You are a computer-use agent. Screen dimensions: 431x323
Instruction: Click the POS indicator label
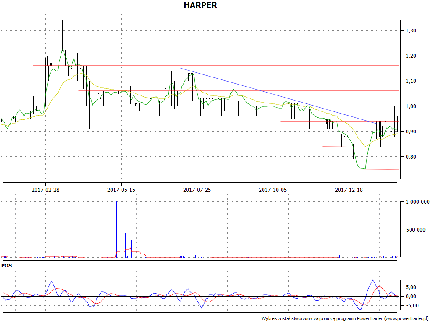coord(7,266)
